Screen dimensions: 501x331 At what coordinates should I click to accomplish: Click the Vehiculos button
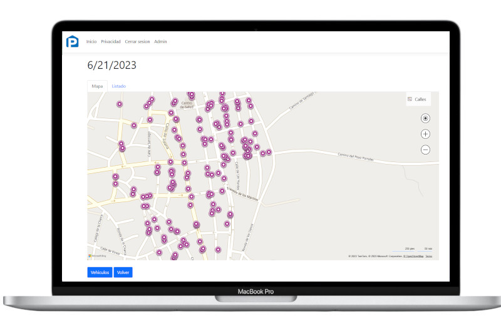click(x=100, y=272)
